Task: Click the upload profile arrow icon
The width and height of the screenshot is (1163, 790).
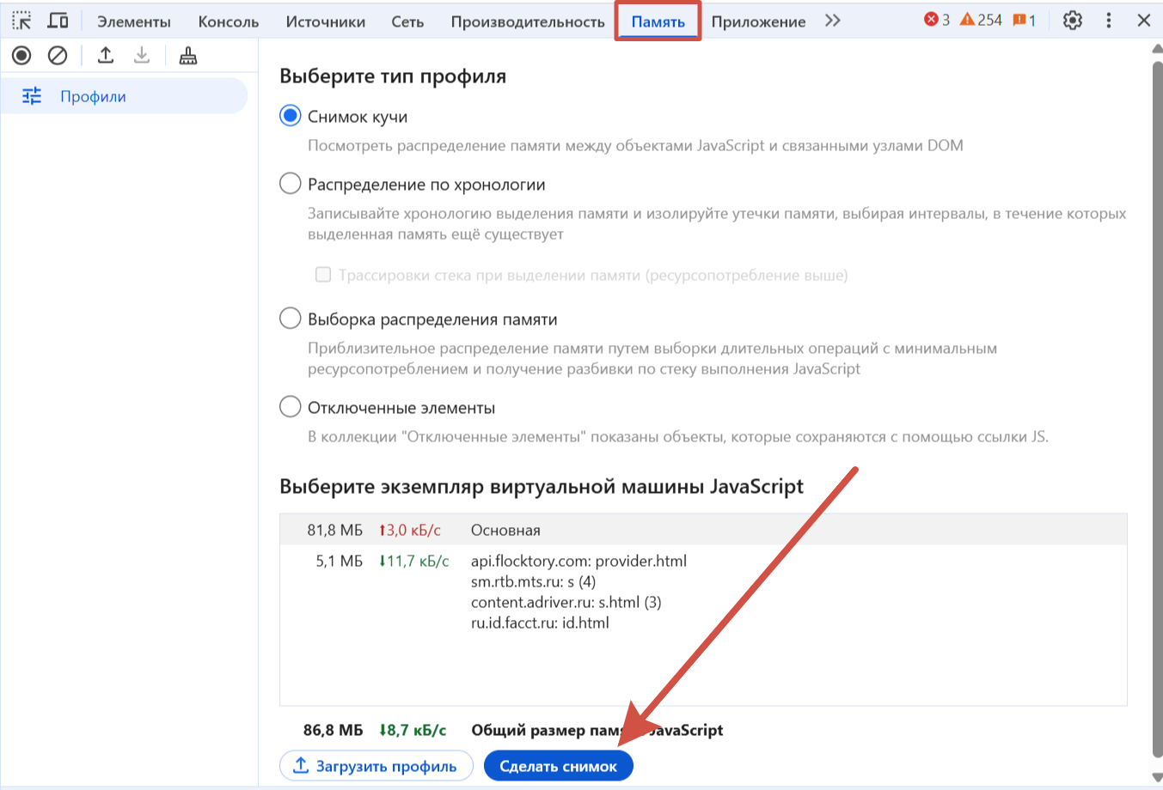Action: point(106,56)
